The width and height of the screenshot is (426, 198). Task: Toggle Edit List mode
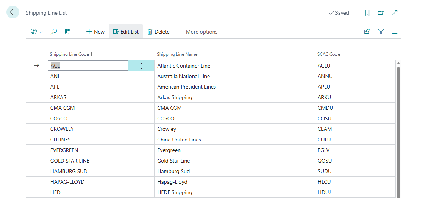[126, 31]
